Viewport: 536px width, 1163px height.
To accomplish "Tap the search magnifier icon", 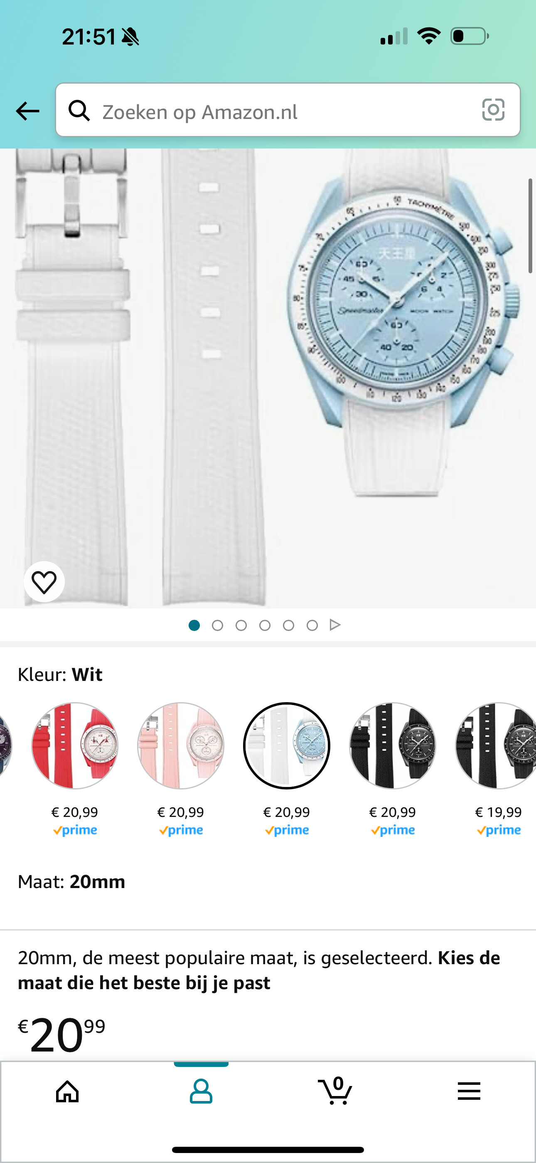I will 79,110.
